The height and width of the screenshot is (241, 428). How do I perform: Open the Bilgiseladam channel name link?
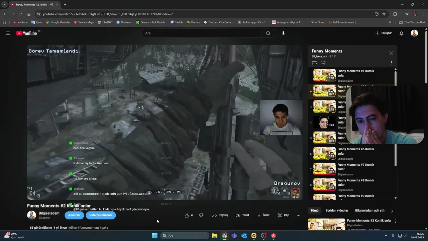[x=49, y=213]
